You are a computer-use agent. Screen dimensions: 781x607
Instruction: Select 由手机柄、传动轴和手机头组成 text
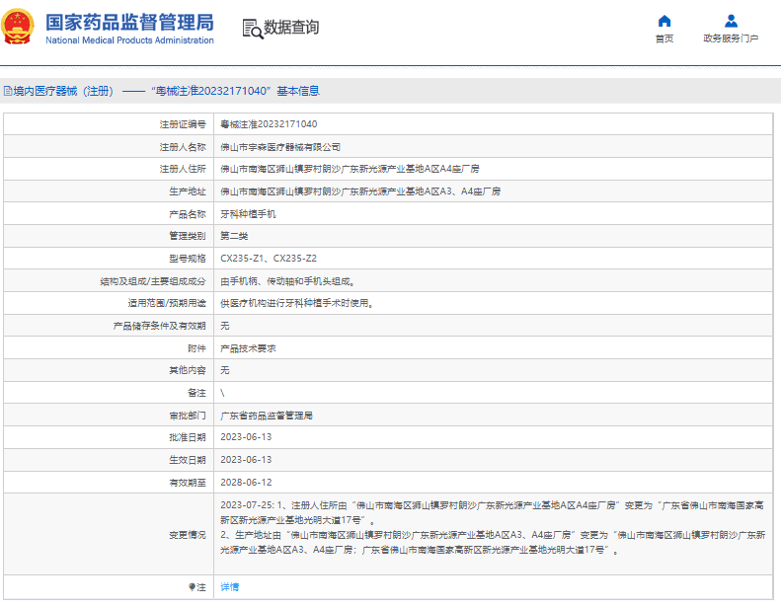pyautogui.click(x=285, y=281)
